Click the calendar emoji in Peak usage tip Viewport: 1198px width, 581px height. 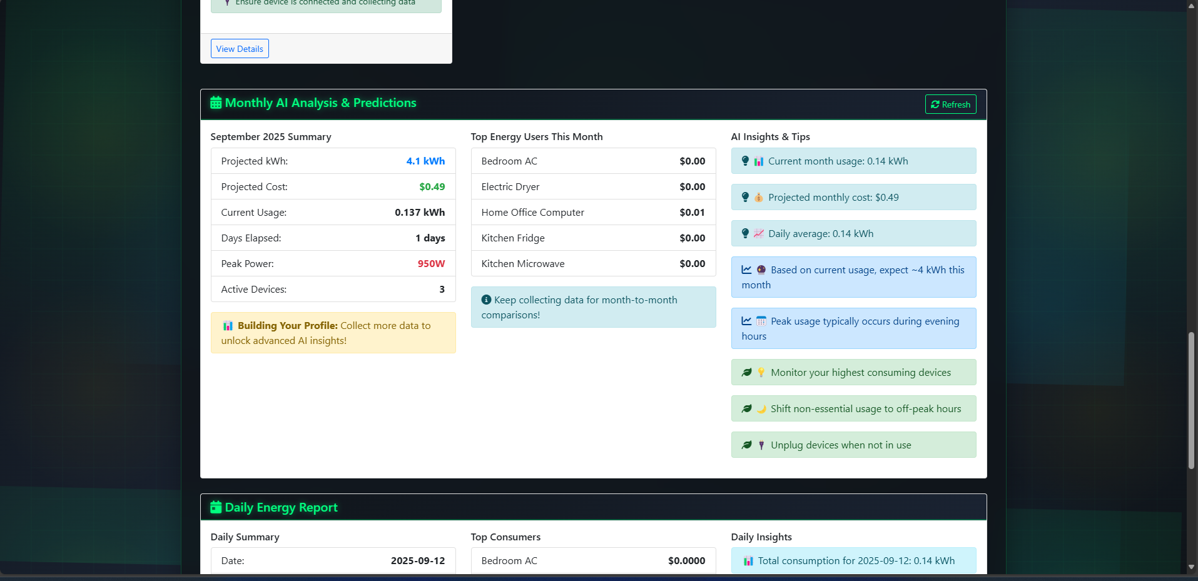click(x=761, y=321)
